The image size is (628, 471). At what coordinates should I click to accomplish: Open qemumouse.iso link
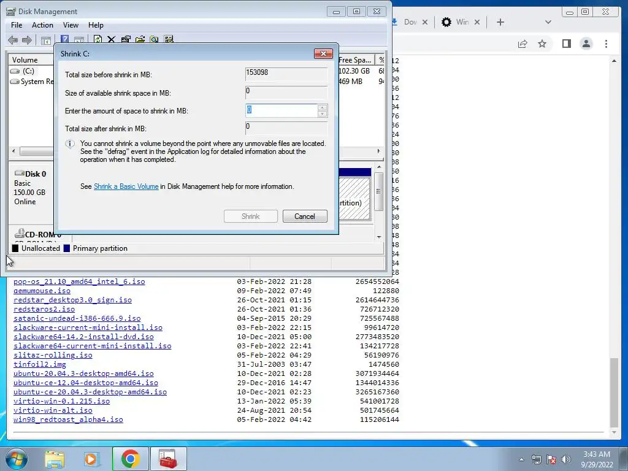(x=42, y=291)
